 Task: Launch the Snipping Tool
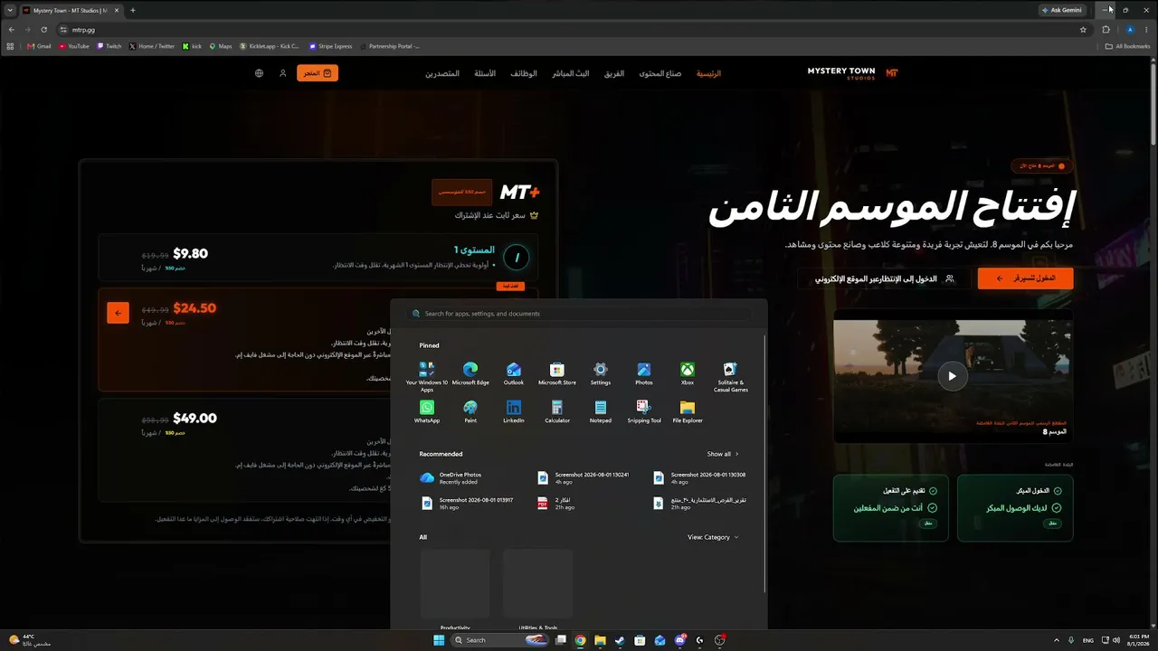tap(644, 412)
